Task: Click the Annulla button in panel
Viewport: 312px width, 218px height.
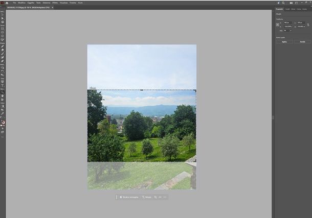Action: 302,42
